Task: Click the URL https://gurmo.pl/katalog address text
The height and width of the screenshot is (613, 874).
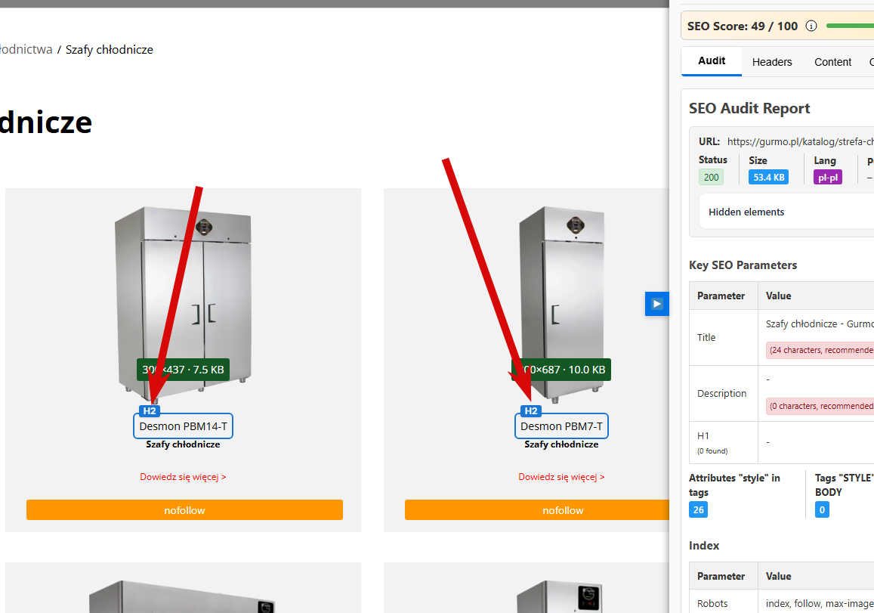Action: (x=801, y=141)
